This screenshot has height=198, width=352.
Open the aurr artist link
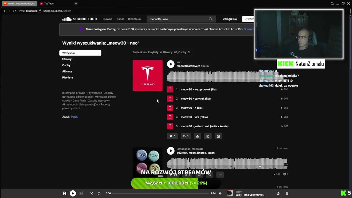(179, 62)
